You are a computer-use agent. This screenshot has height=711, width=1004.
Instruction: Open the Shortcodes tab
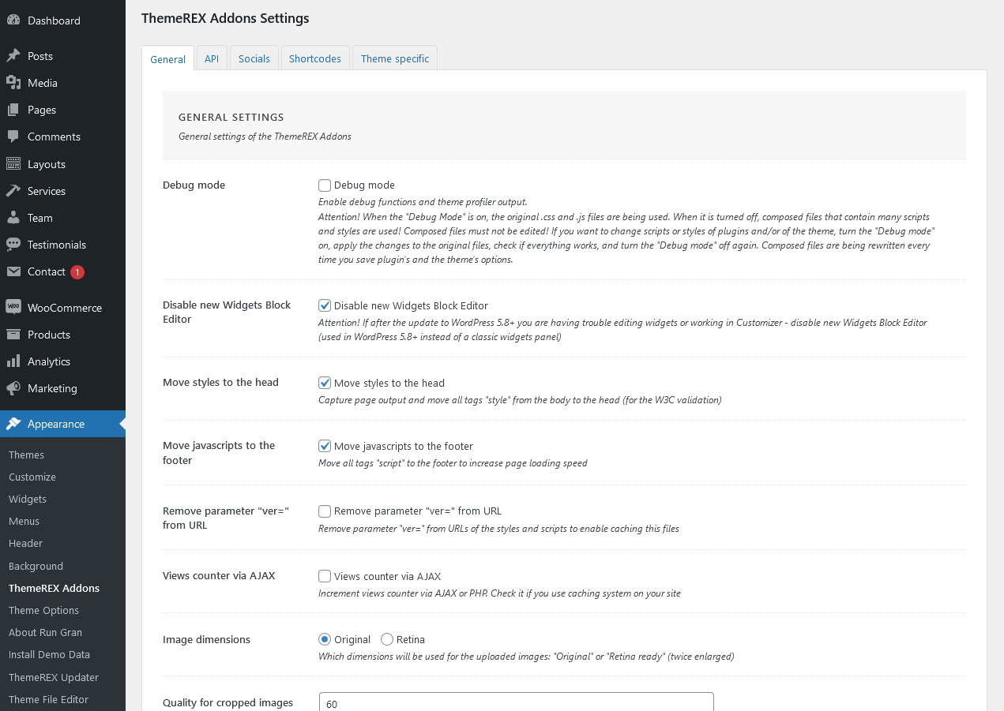click(315, 58)
